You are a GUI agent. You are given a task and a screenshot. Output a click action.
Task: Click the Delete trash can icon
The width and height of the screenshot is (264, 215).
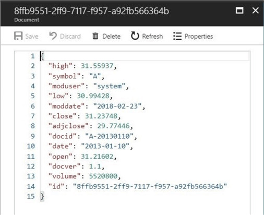(95, 36)
